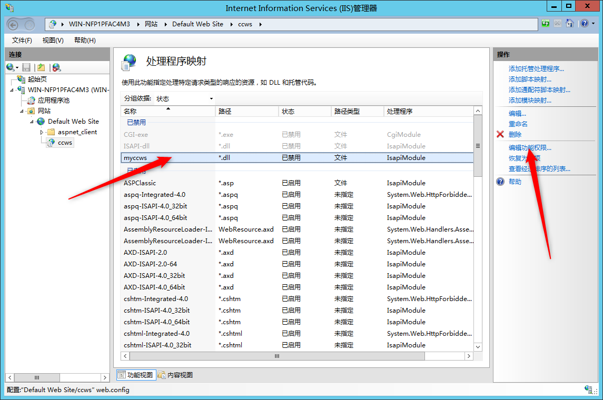Click the 添加模块映射... link

coord(530,101)
